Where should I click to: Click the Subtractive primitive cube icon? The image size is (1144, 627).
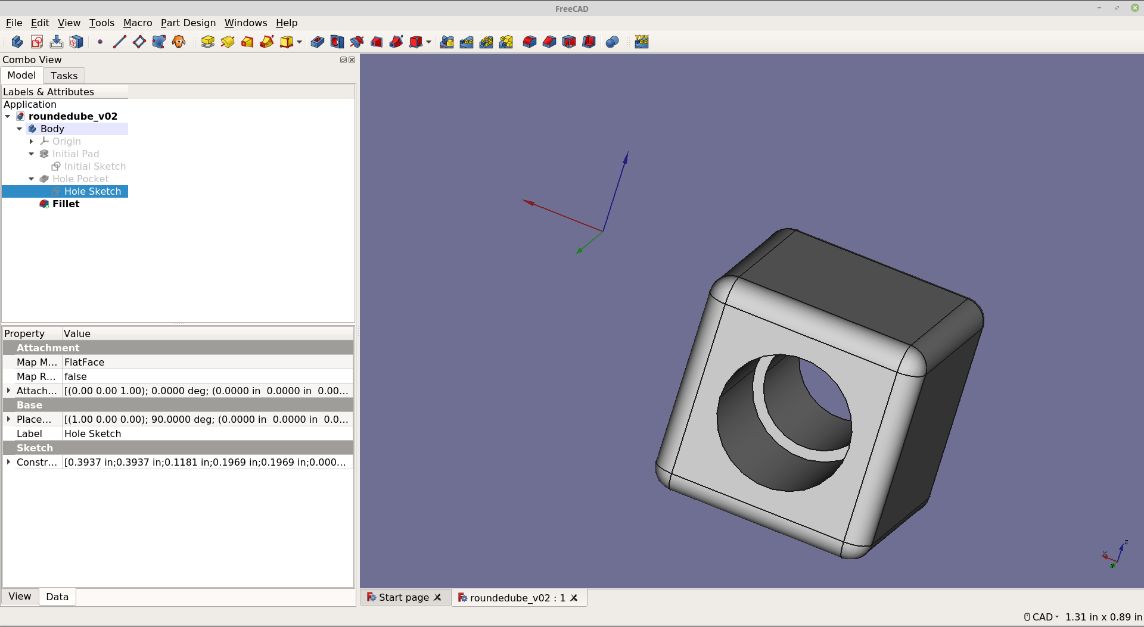416,42
